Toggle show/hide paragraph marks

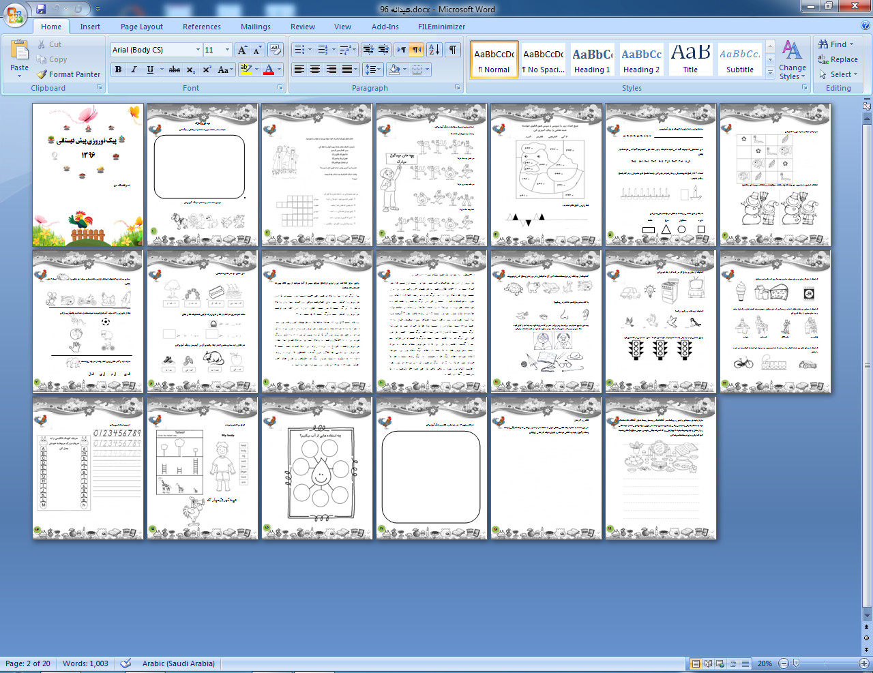tap(452, 50)
